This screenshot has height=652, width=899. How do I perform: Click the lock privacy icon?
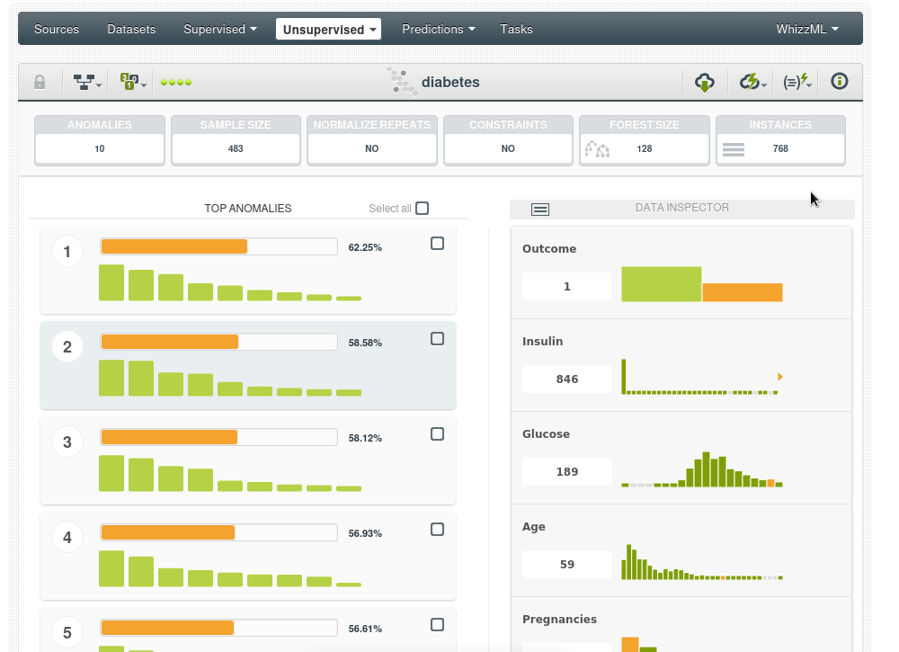pyautogui.click(x=40, y=82)
